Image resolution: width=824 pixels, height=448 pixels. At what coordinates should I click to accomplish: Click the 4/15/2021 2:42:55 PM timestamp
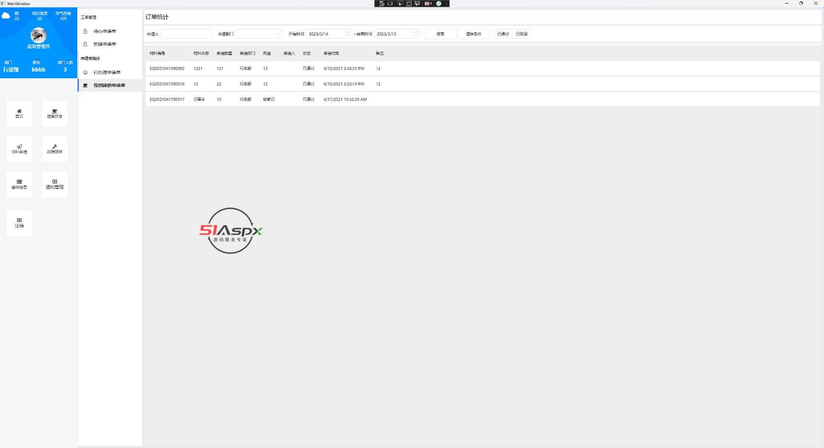point(344,68)
